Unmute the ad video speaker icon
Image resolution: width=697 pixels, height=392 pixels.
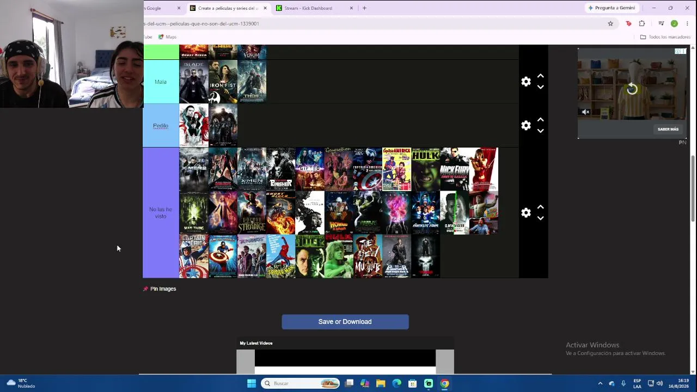tap(585, 112)
